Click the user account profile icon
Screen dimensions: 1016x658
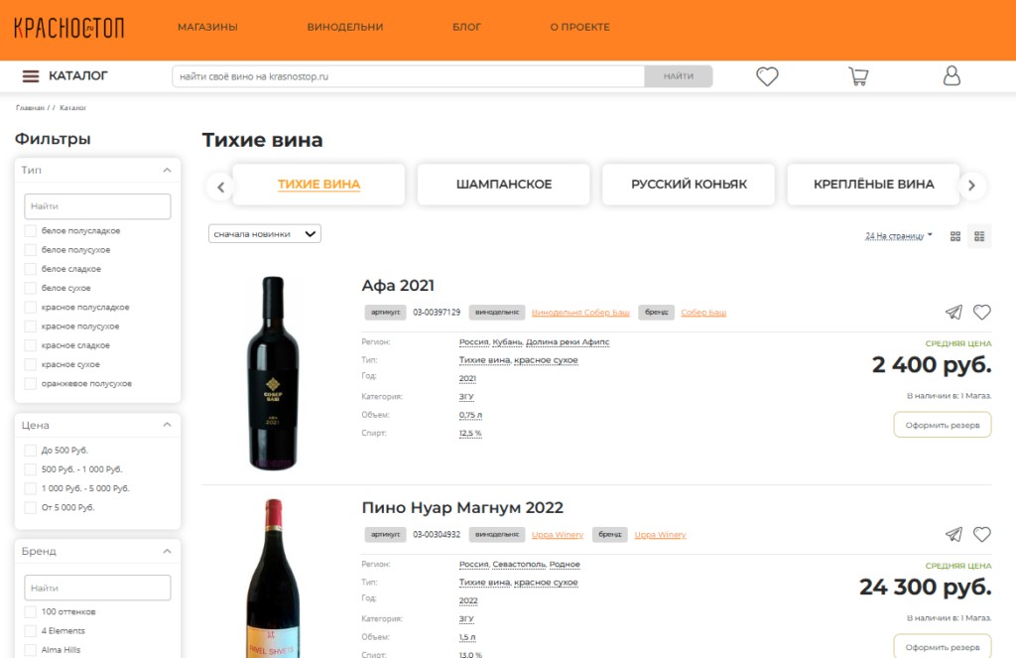coord(952,76)
